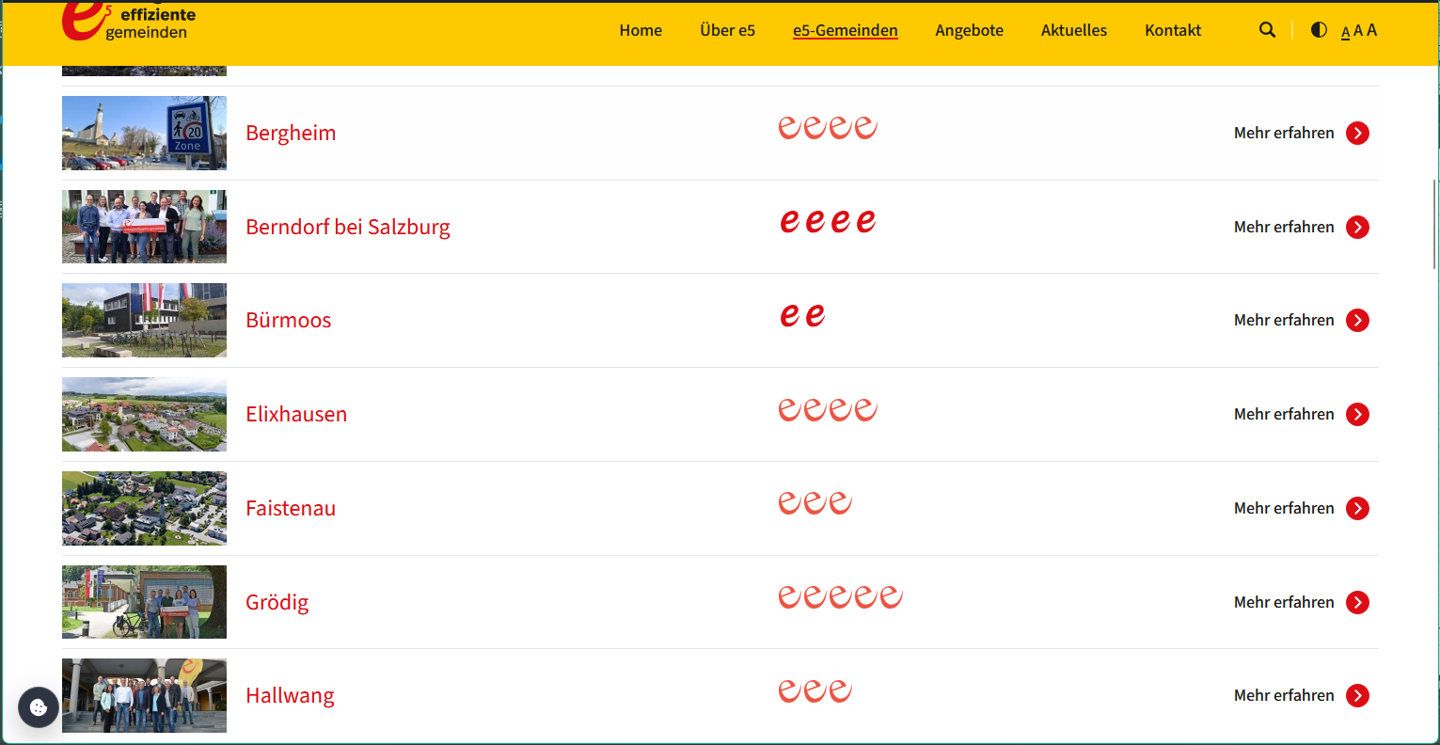Open the e5-Gemeinden menu item
The width and height of the screenshot is (1440, 745).
point(845,30)
